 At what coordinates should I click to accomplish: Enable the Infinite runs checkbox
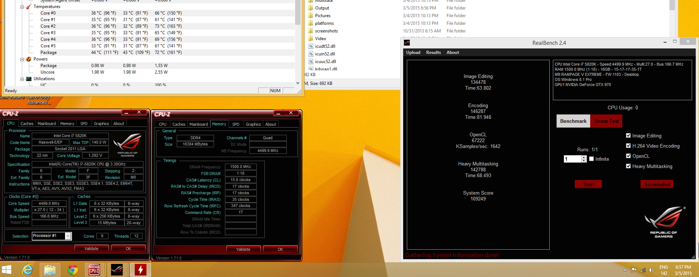click(591, 159)
